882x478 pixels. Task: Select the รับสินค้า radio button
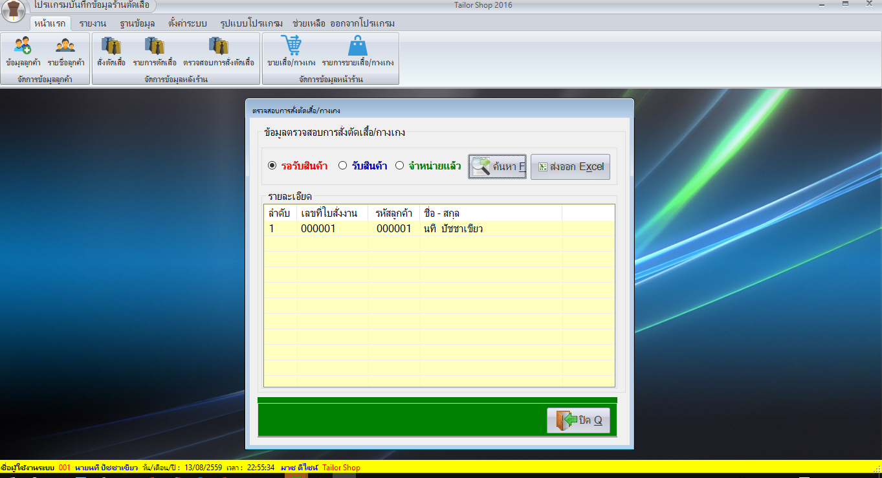(343, 166)
